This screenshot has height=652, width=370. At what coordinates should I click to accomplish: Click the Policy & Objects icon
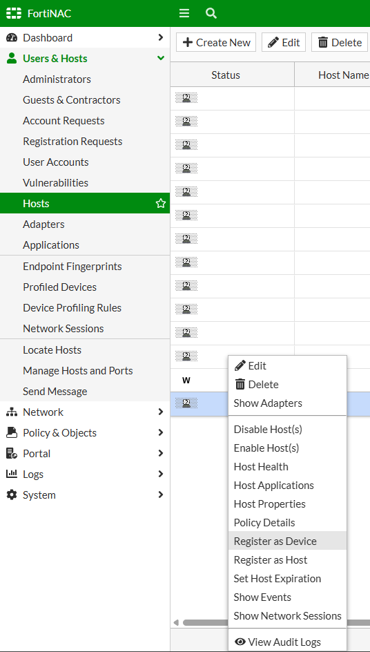(x=12, y=433)
